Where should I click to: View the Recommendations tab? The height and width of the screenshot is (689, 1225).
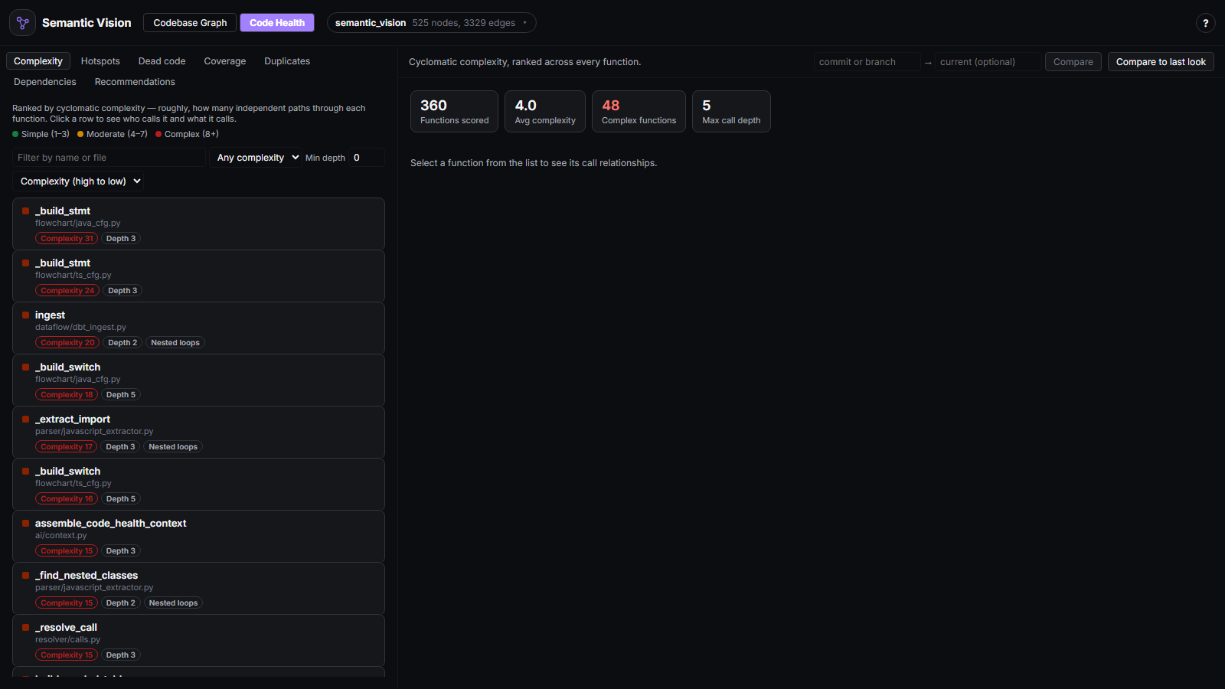tap(135, 82)
